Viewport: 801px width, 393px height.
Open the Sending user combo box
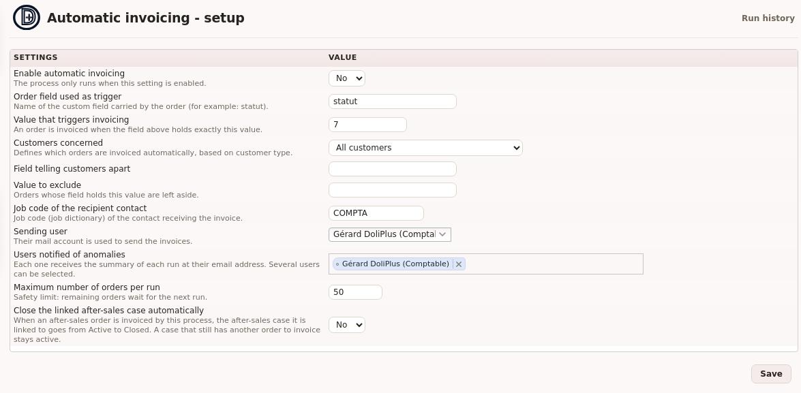390,234
